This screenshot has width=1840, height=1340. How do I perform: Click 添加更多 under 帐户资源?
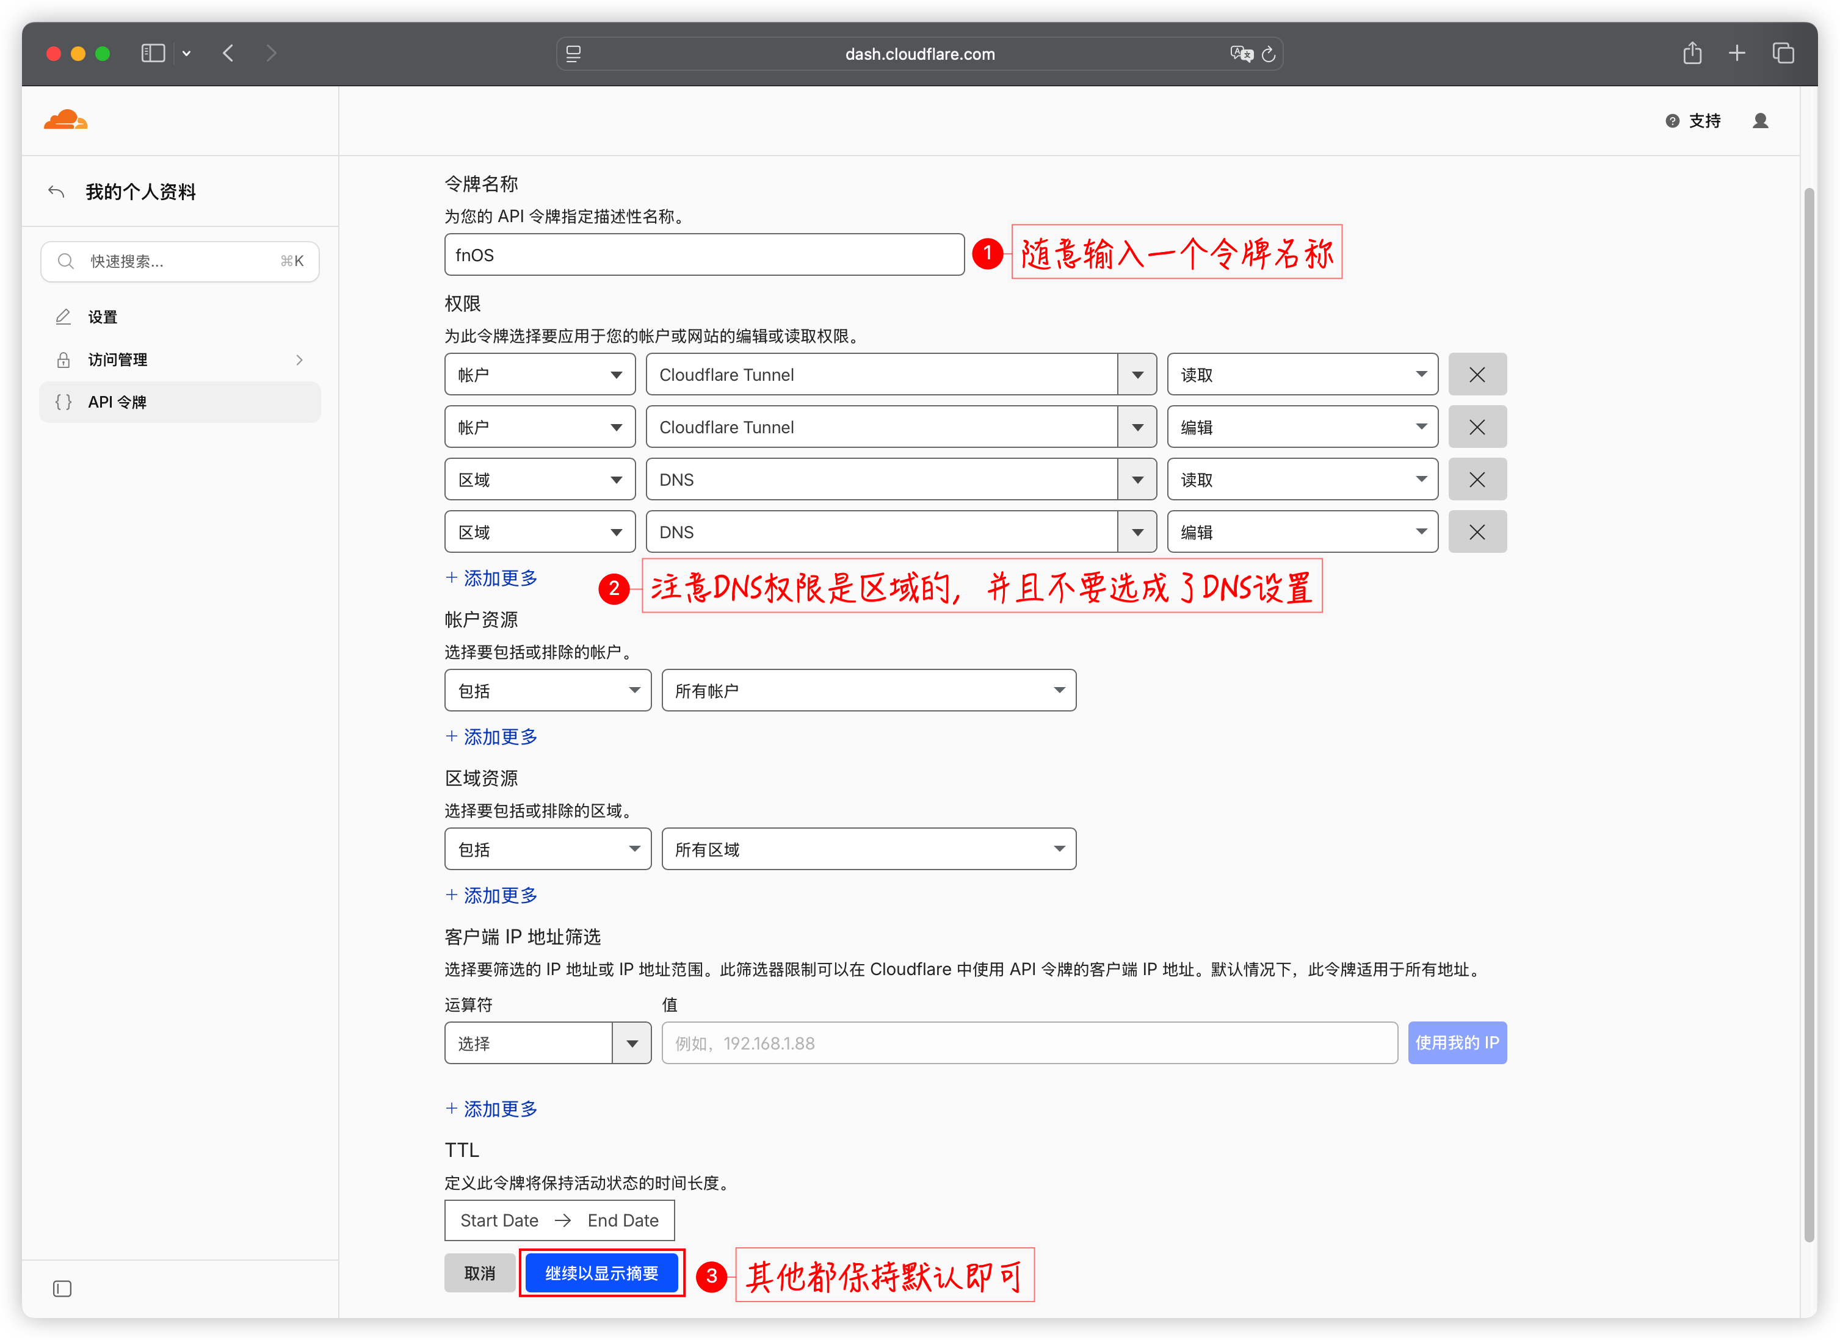tap(491, 737)
